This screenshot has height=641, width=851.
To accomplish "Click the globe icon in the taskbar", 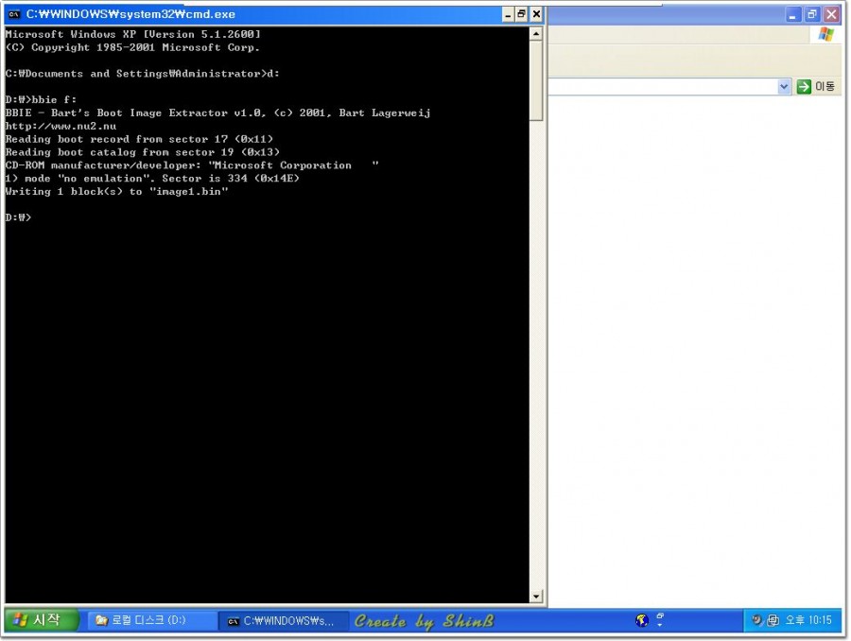I will pyautogui.click(x=641, y=620).
